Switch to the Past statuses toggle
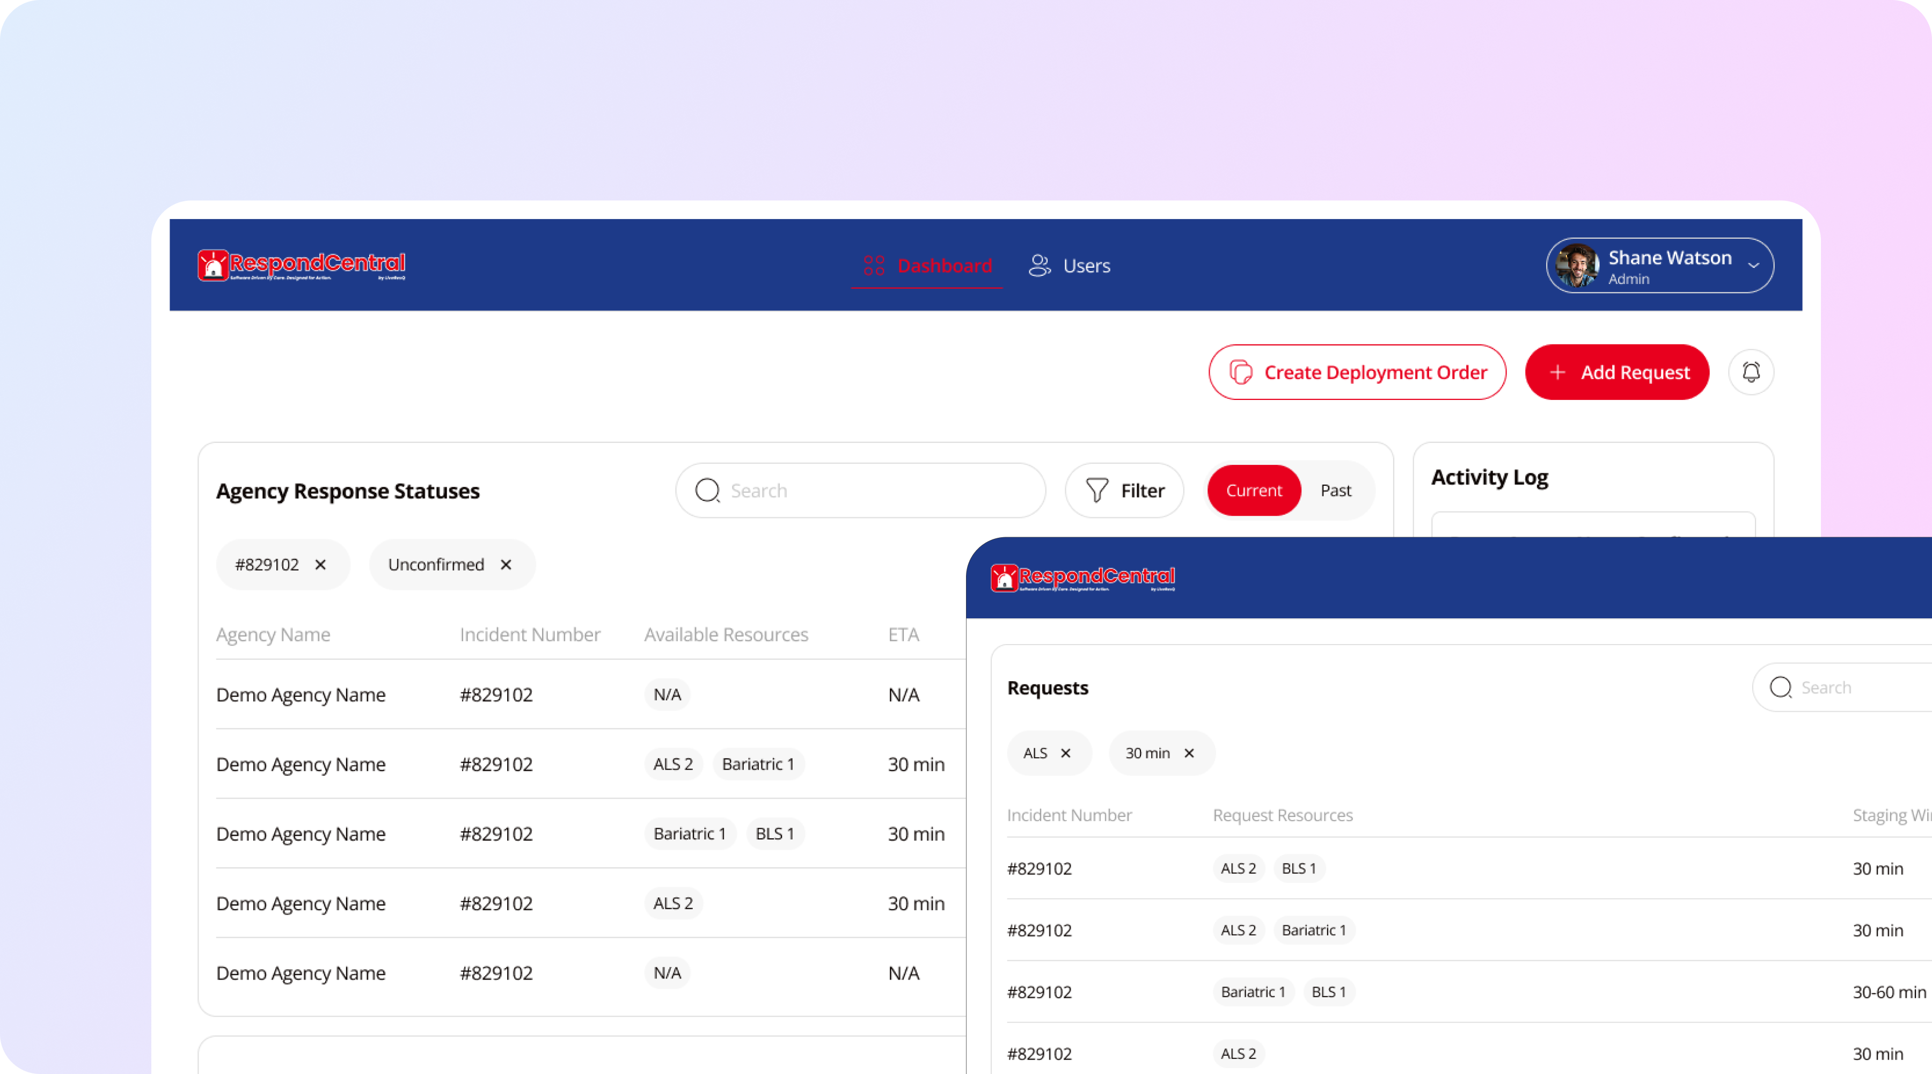Image resolution: width=1932 pixels, height=1074 pixels. pyautogui.click(x=1335, y=491)
